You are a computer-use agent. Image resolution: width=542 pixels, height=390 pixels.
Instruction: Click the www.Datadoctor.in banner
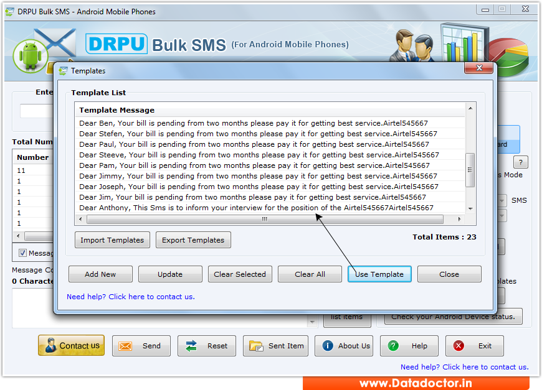pyautogui.click(x=416, y=383)
